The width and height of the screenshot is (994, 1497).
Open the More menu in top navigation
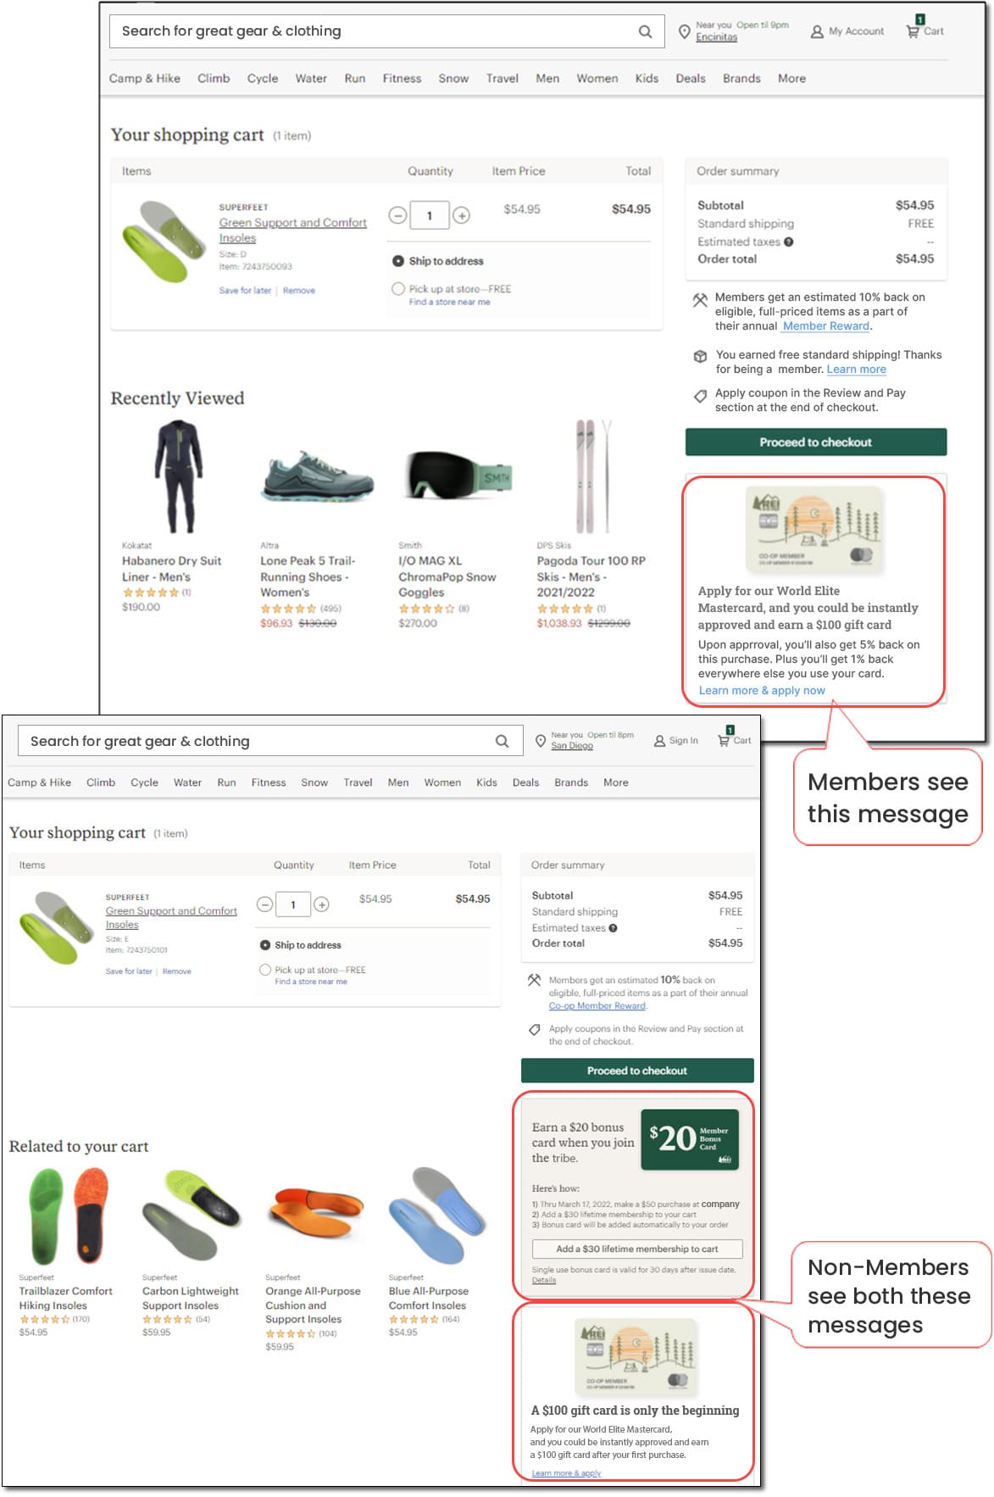[791, 78]
